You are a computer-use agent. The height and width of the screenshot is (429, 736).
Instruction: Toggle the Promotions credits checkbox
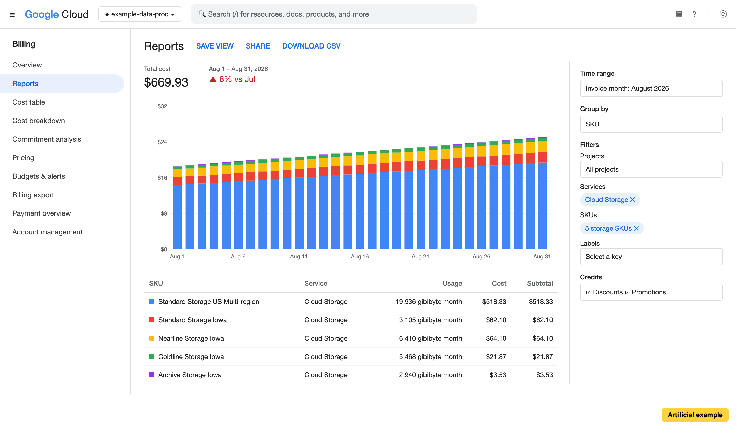[x=627, y=292]
